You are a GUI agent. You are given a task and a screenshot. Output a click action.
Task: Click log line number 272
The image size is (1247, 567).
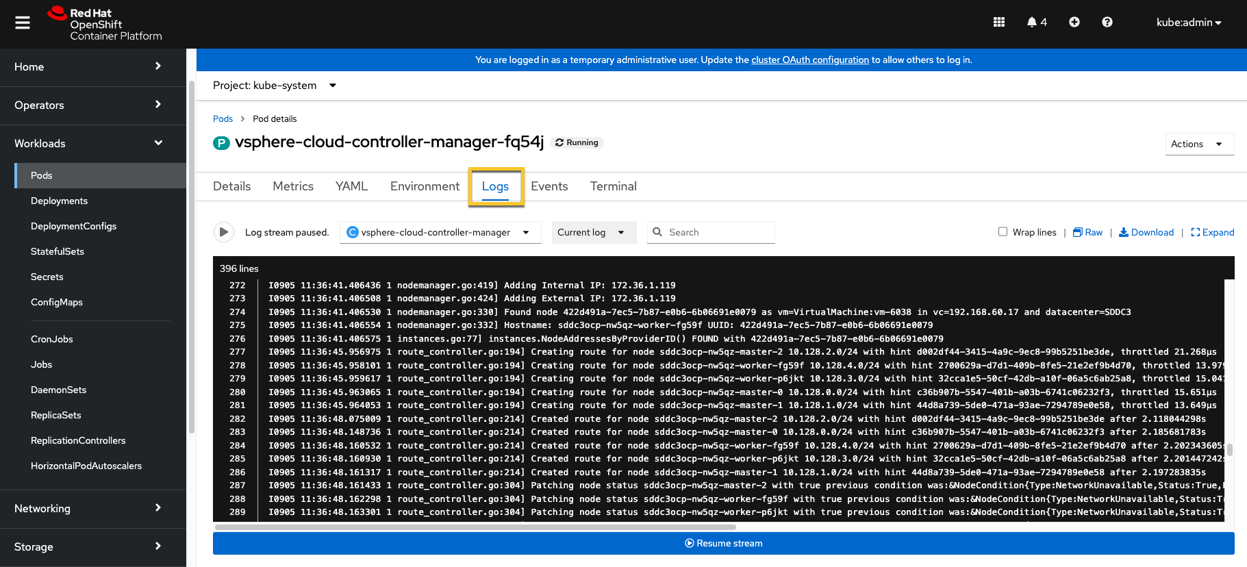[x=237, y=285]
